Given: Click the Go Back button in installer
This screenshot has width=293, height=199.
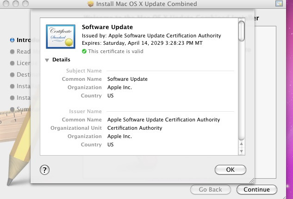Looking at the screenshot, I should pyautogui.click(x=211, y=189).
